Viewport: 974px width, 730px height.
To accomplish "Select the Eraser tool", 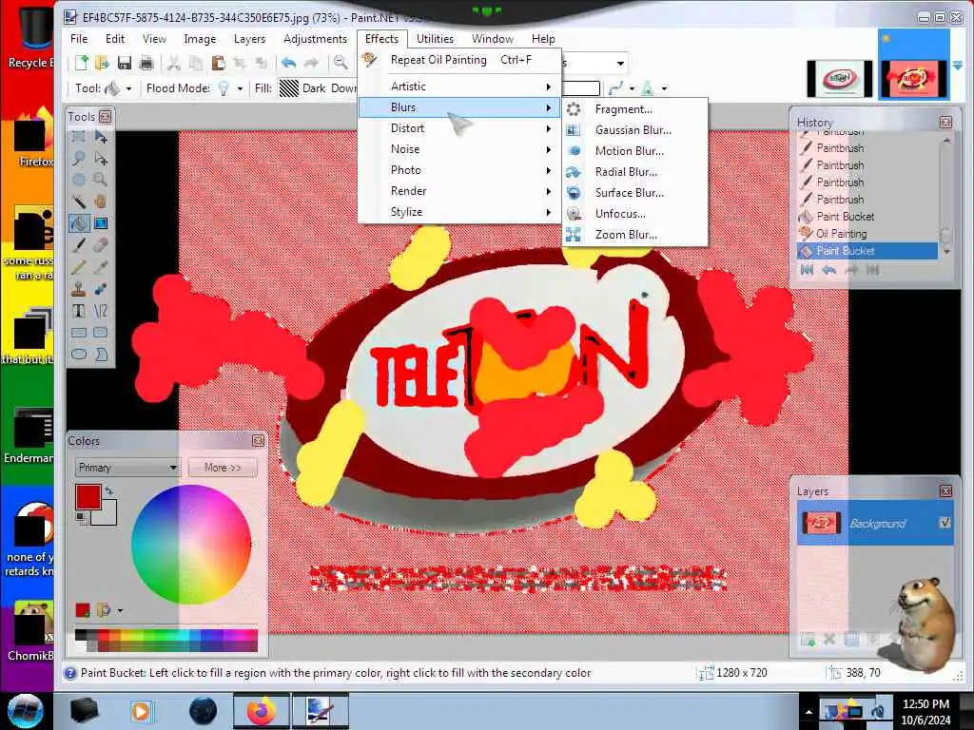I will [x=100, y=245].
